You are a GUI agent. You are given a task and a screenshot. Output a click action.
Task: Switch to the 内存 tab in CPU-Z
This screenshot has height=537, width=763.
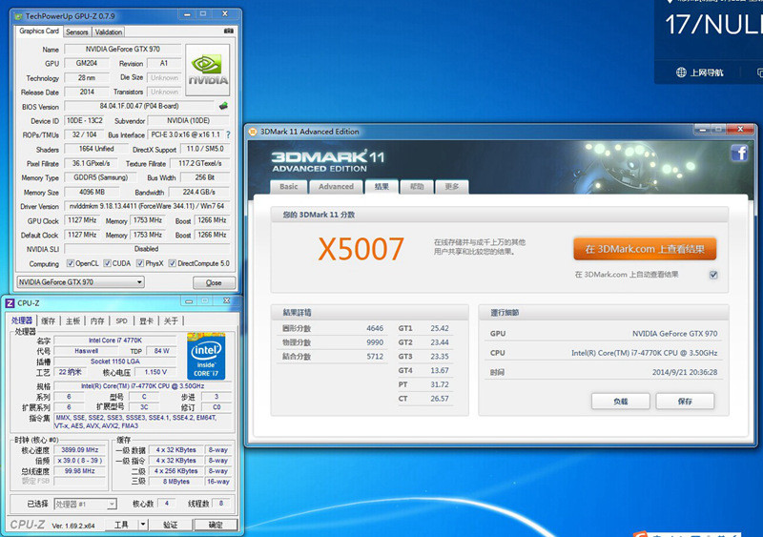click(x=97, y=320)
